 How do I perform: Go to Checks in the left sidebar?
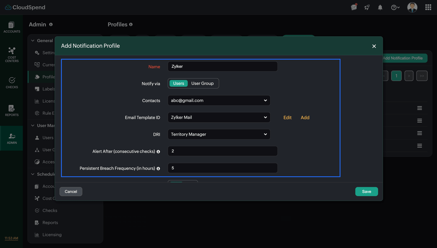point(12,83)
